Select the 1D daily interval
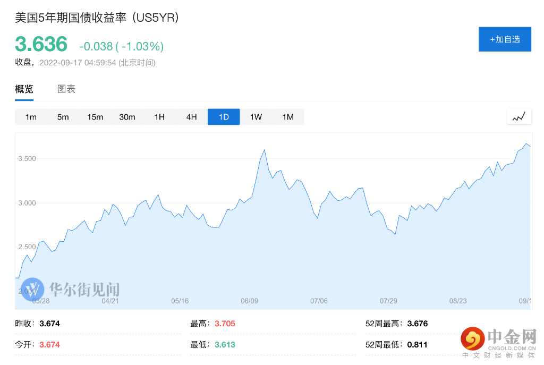 click(x=224, y=117)
